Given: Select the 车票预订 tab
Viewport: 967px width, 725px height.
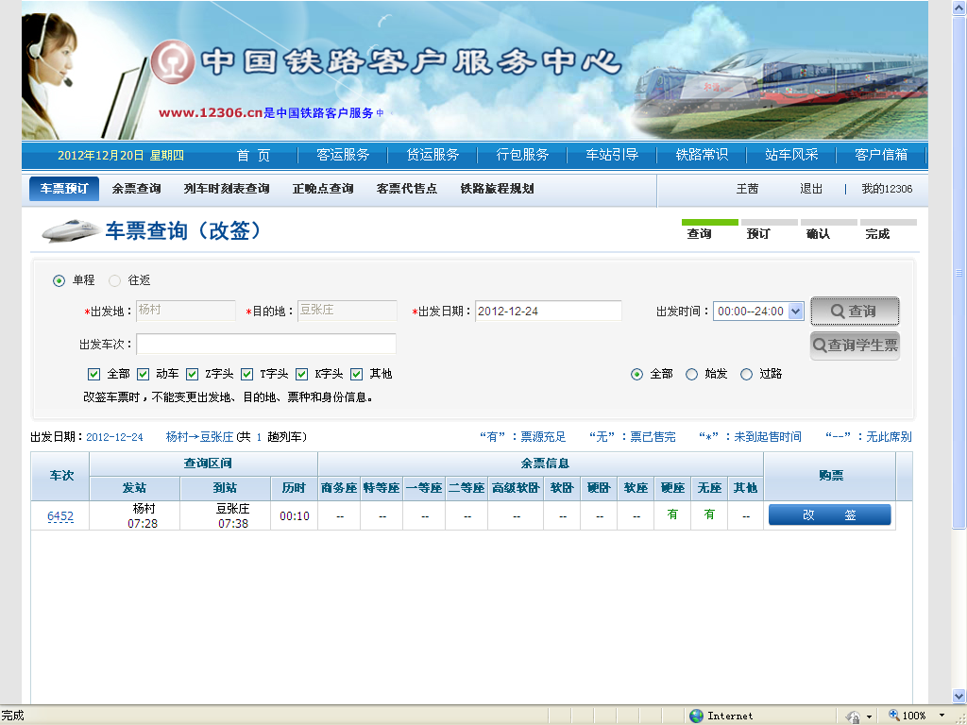Looking at the screenshot, I should [x=64, y=189].
